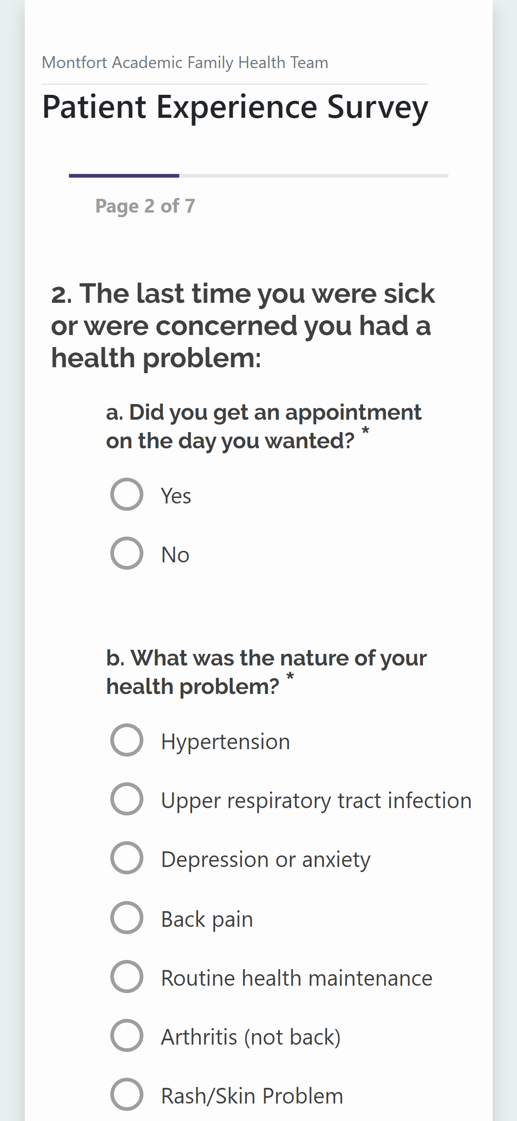Screen dimensions: 517x1121
Task: Click the Hypertension label text
Action: point(226,741)
